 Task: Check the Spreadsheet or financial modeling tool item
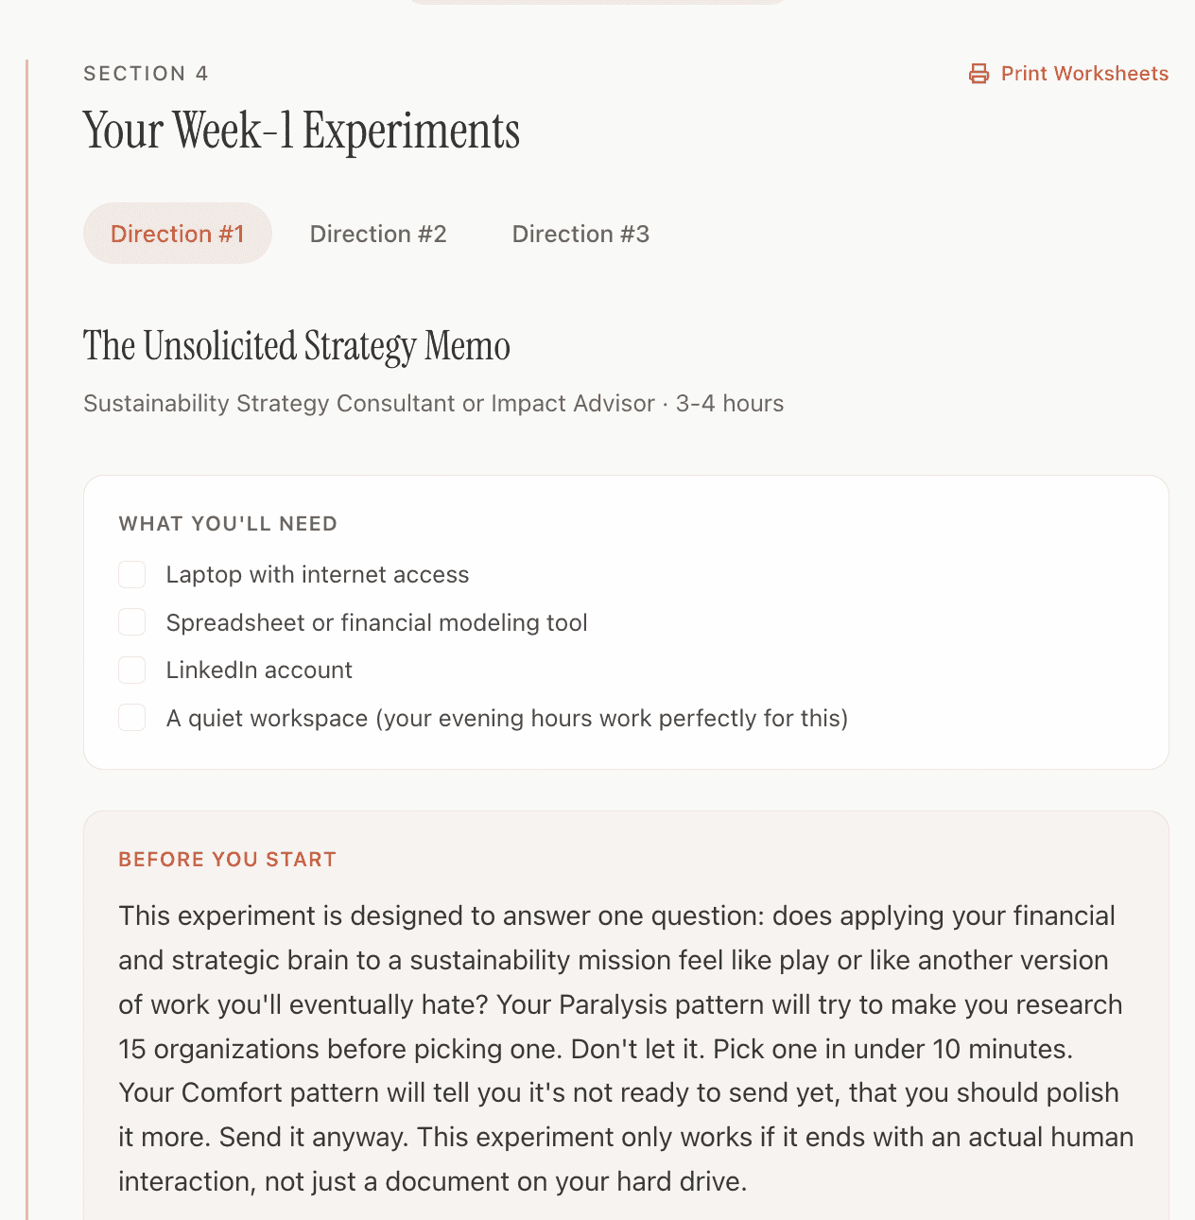pyautogui.click(x=131, y=621)
